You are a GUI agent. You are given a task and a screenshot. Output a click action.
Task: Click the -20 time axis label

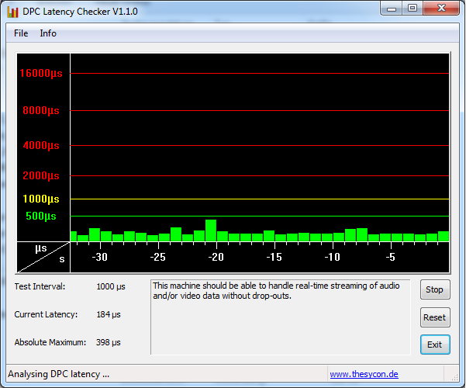pyautogui.click(x=216, y=257)
